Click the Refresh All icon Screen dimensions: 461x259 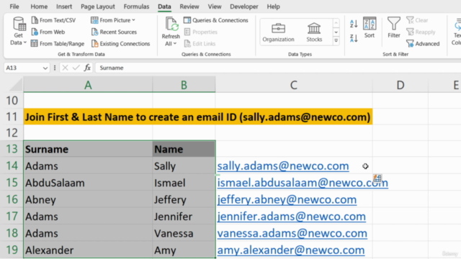pyautogui.click(x=171, y=24)
